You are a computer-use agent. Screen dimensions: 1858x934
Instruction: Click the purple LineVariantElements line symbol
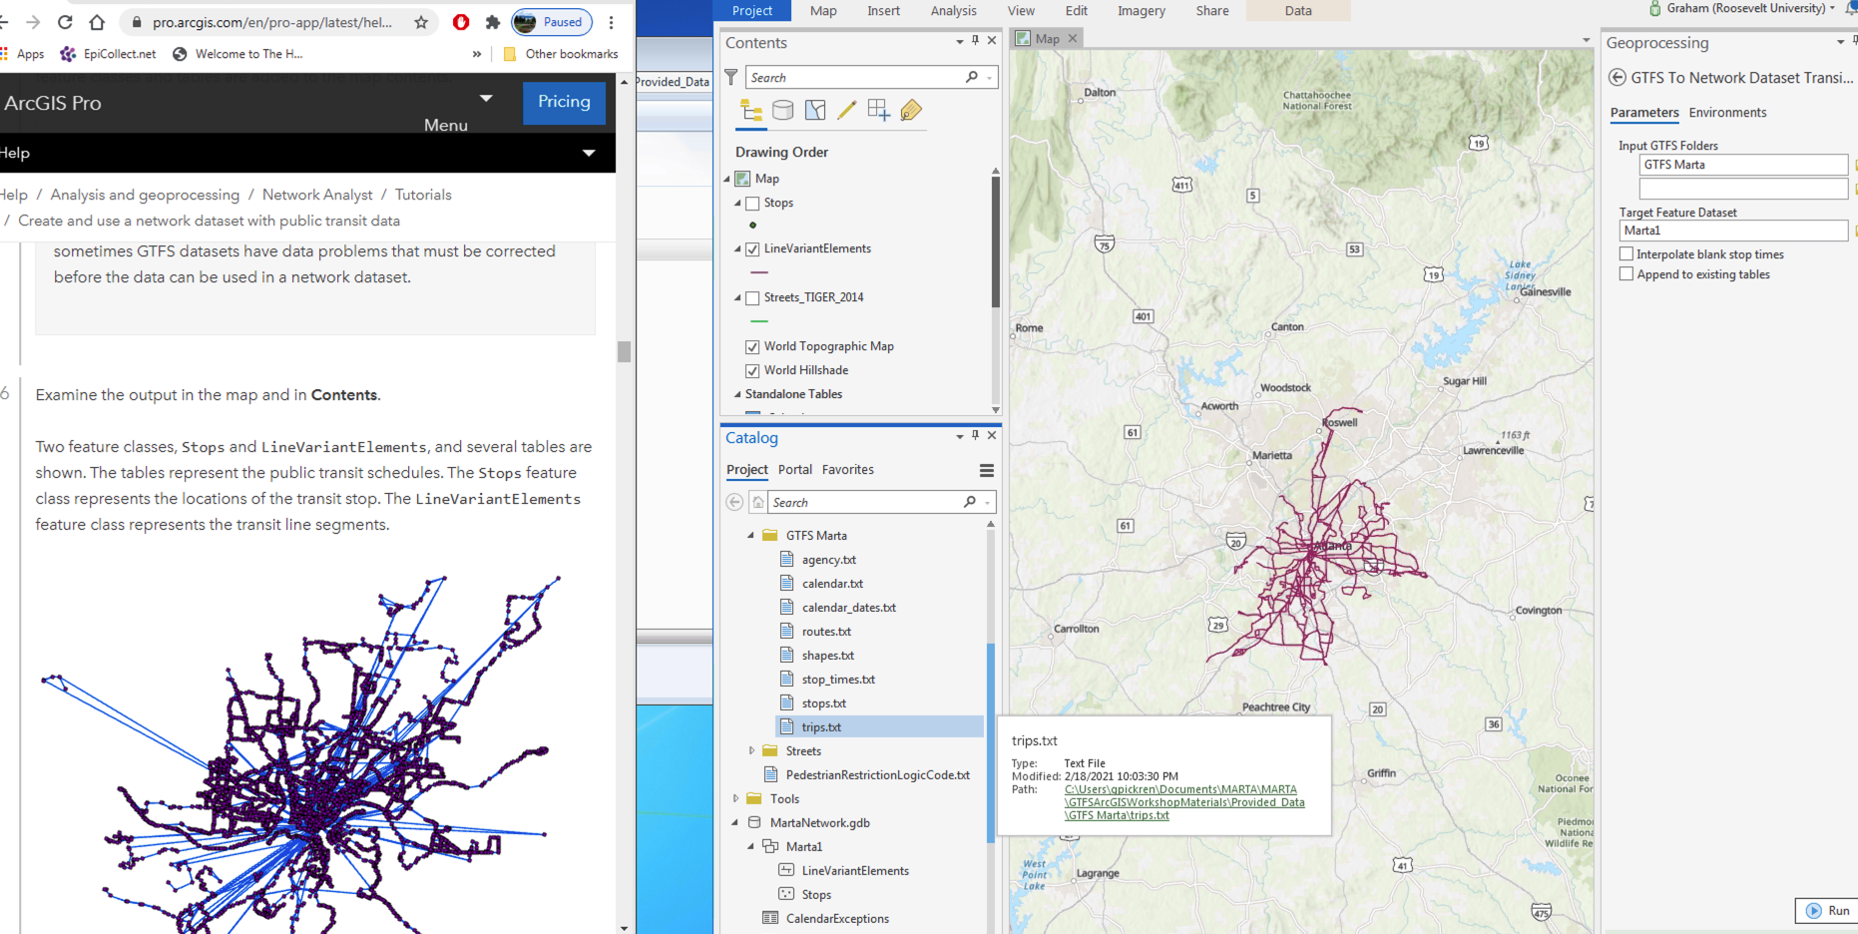point(759,272)
